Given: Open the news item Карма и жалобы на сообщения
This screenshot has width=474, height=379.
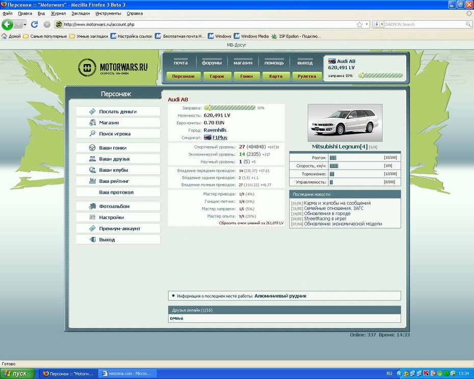Looking at the screenshot, I should coord(337,203).
